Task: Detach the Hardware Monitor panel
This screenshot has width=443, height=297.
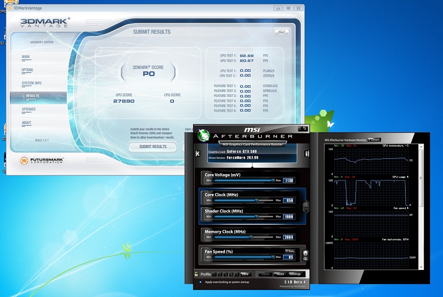Action: [x=374, y=140]
